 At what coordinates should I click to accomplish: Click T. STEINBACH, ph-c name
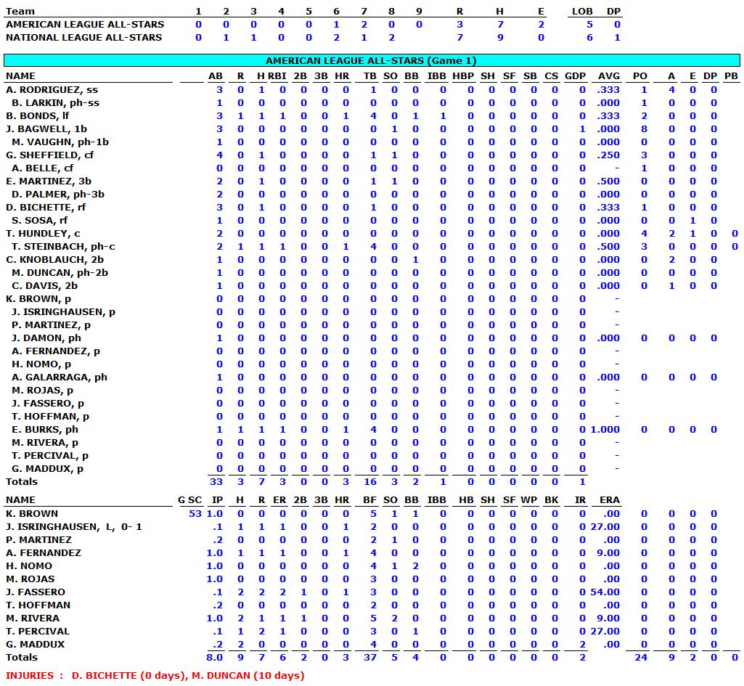pos(63,246)
